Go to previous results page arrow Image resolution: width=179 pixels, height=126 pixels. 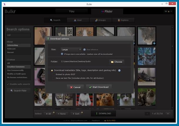(x=147, y=114)
